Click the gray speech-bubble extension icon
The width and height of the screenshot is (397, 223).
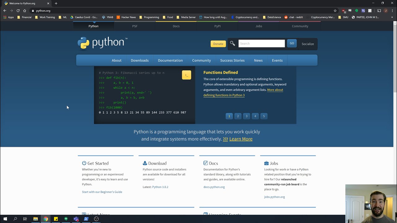[350, 10]
